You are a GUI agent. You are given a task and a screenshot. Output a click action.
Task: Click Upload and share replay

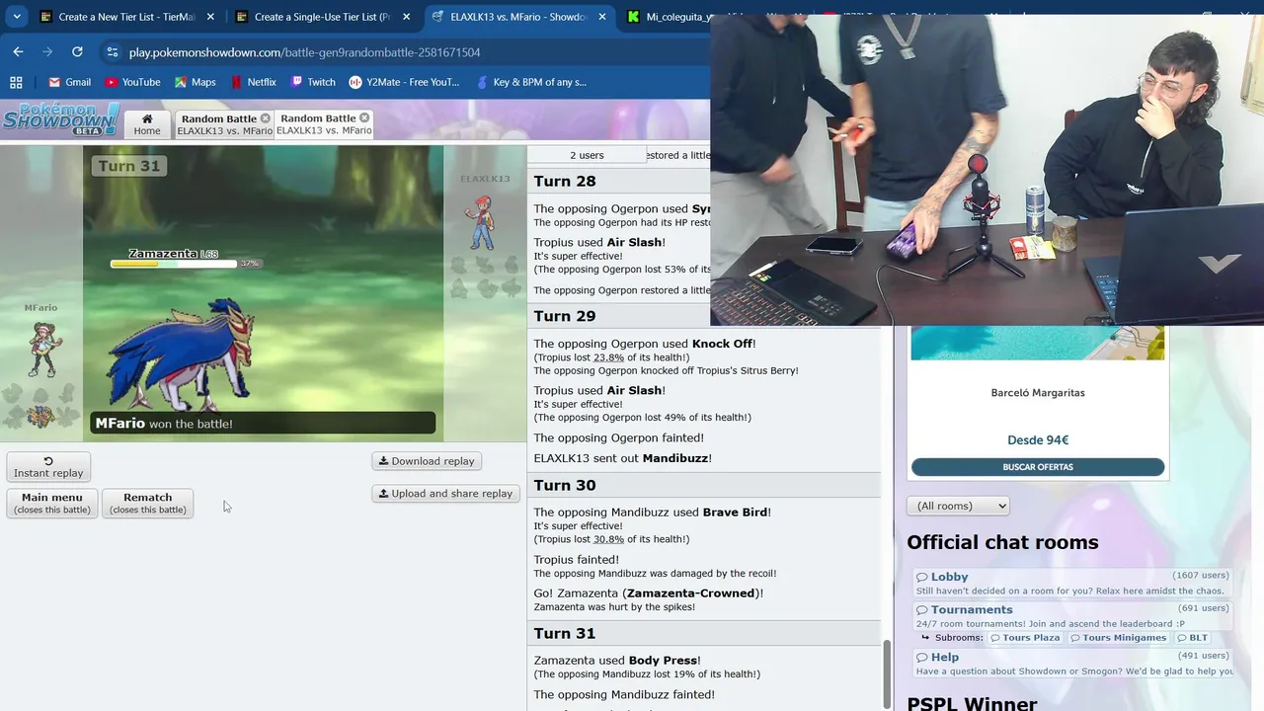(x=445, y=494)
